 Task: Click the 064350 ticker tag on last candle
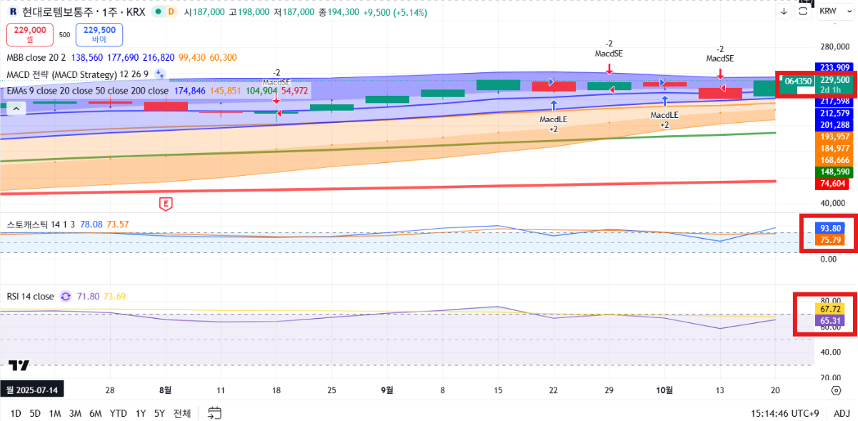point(797,81)
